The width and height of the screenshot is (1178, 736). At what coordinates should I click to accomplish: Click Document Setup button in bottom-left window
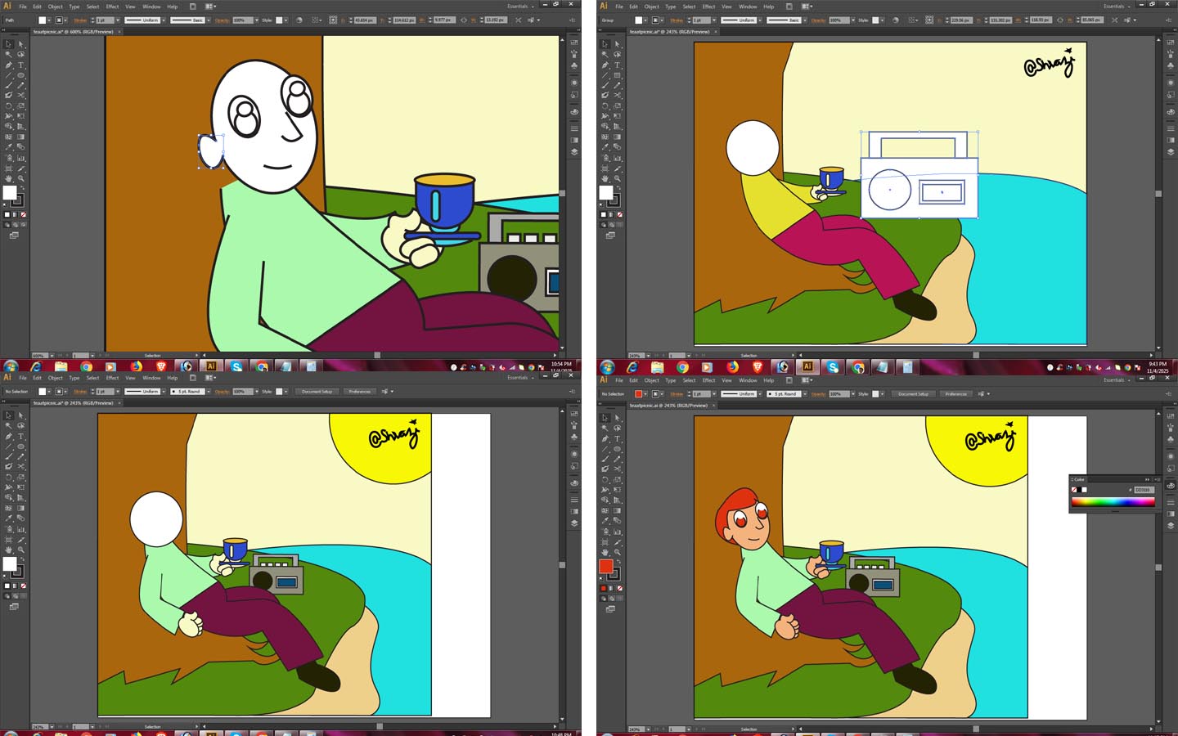pos(317,392)
